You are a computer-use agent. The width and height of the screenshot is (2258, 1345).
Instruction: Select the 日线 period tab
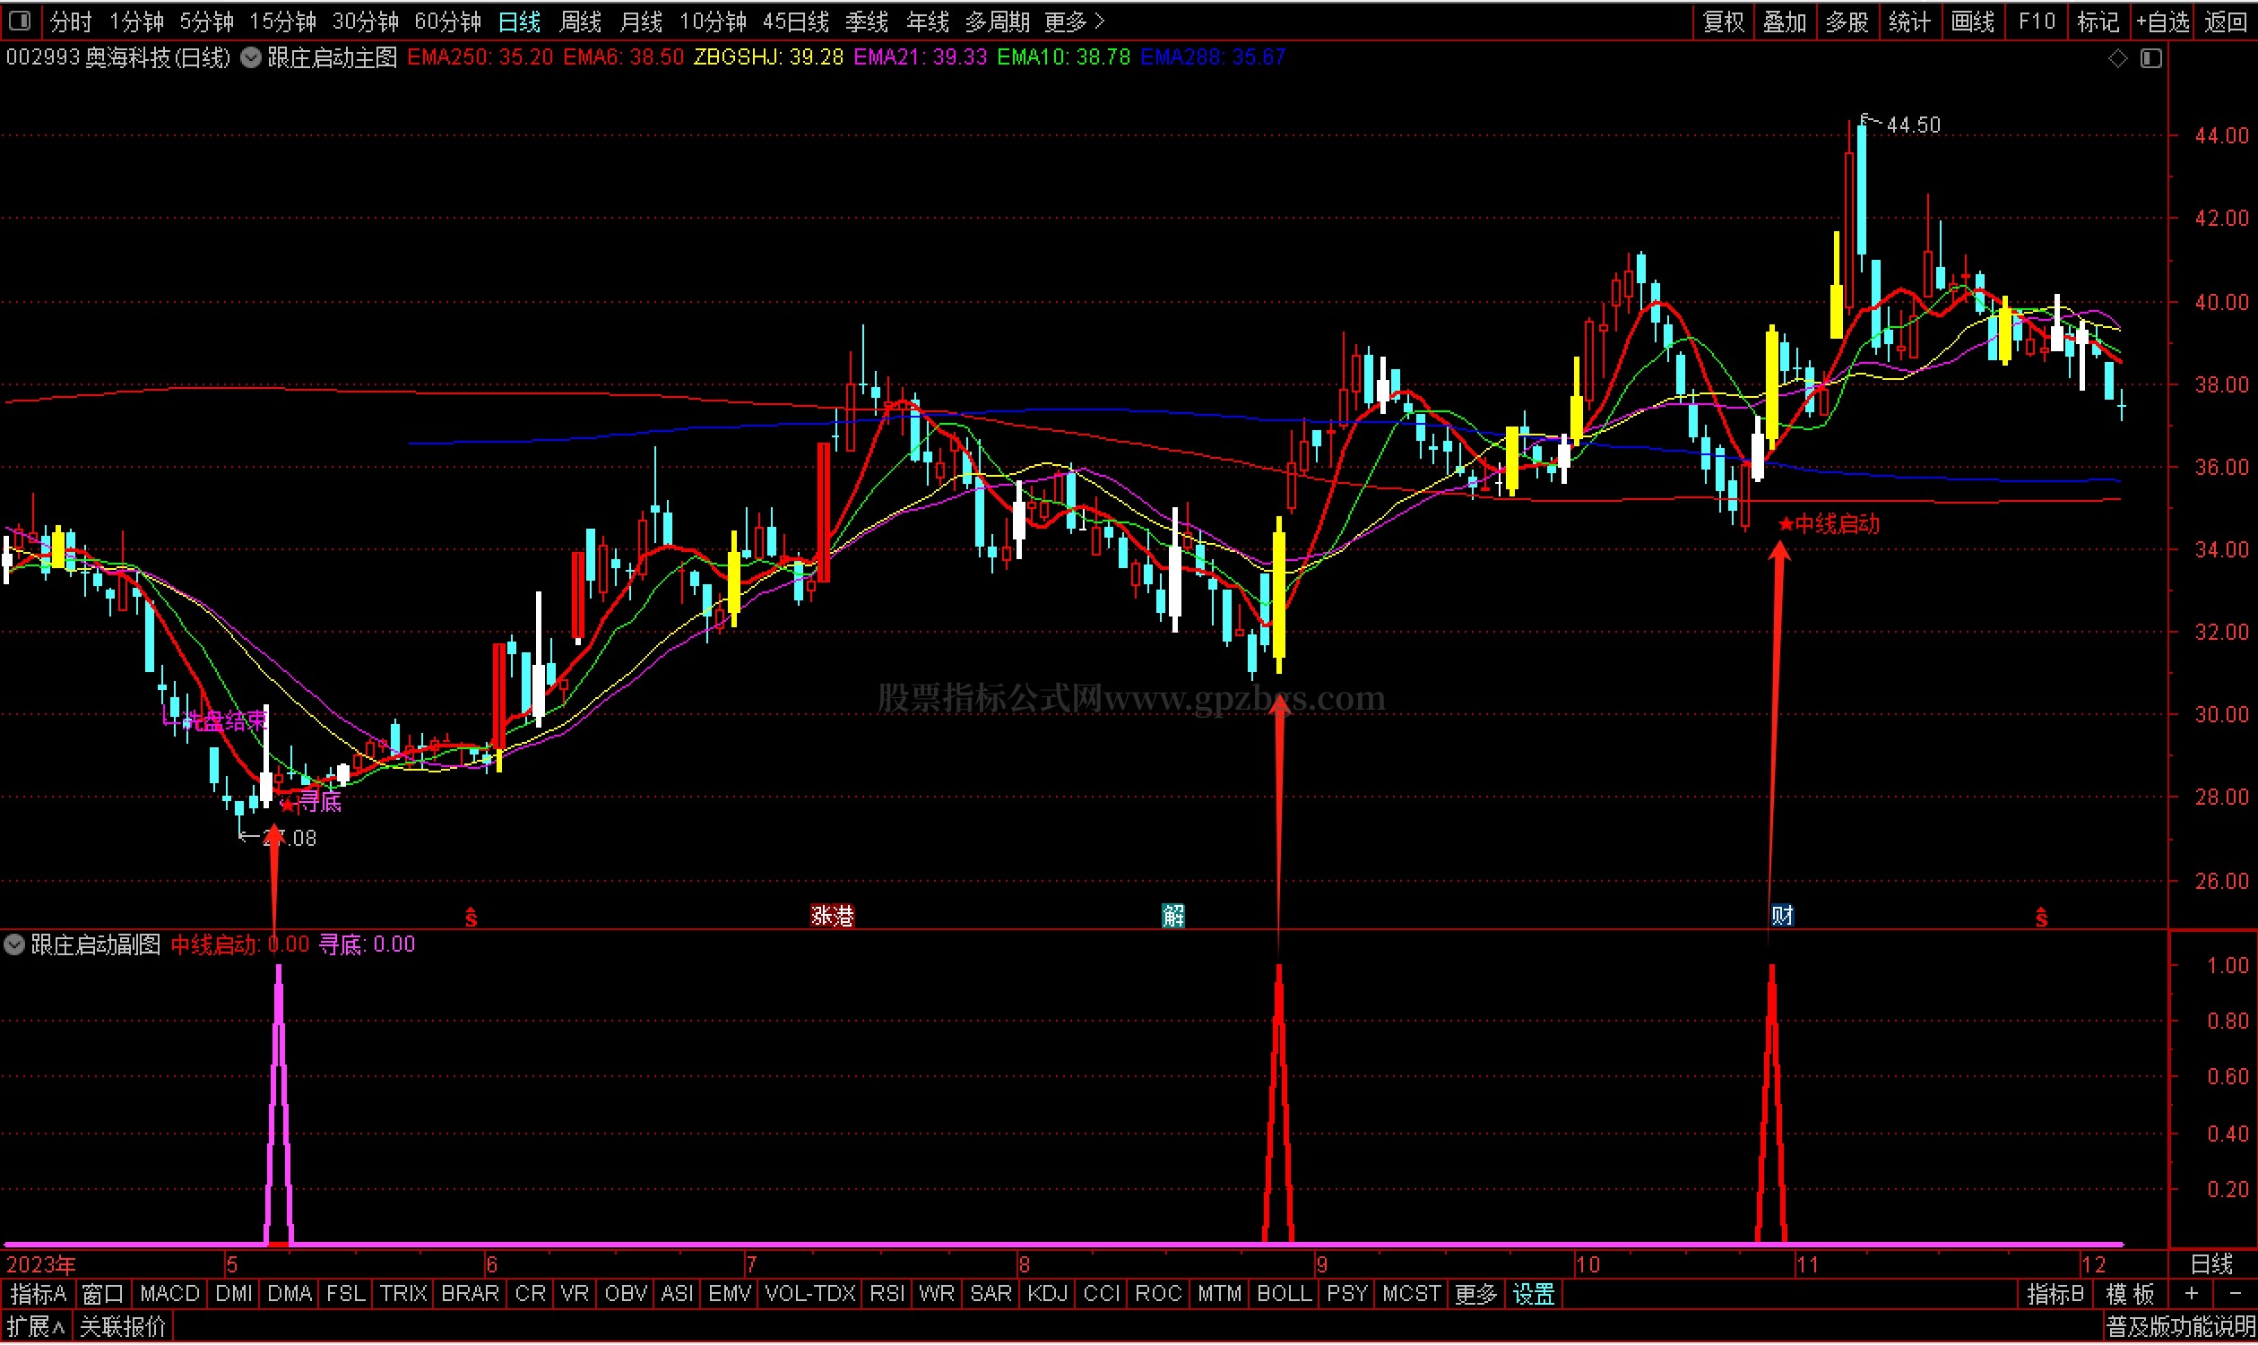(x=519, y=21)
